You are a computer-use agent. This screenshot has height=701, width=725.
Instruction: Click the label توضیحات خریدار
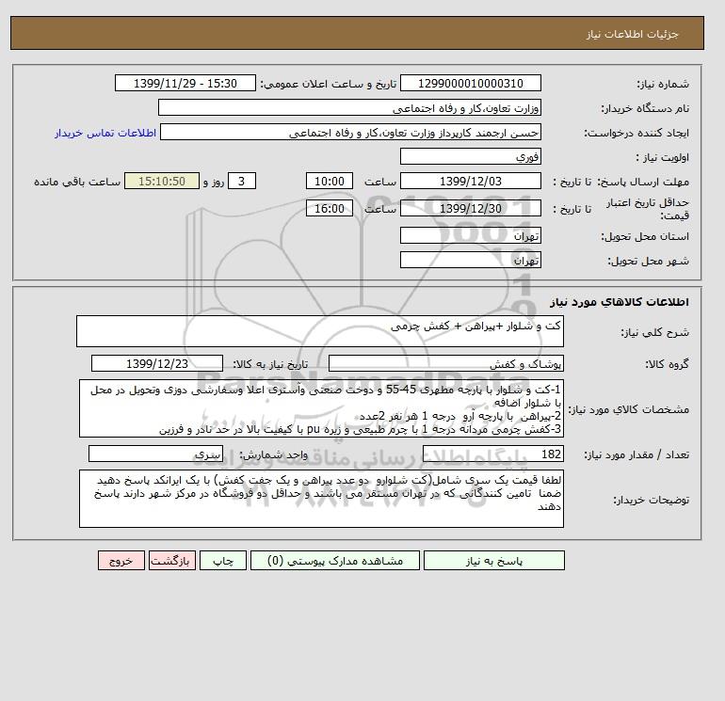pyautogui.click(x=651, y=500)
